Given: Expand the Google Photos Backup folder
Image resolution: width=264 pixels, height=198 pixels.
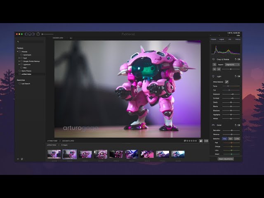Looking at the screenshot, I should click(x=19, y=61).
